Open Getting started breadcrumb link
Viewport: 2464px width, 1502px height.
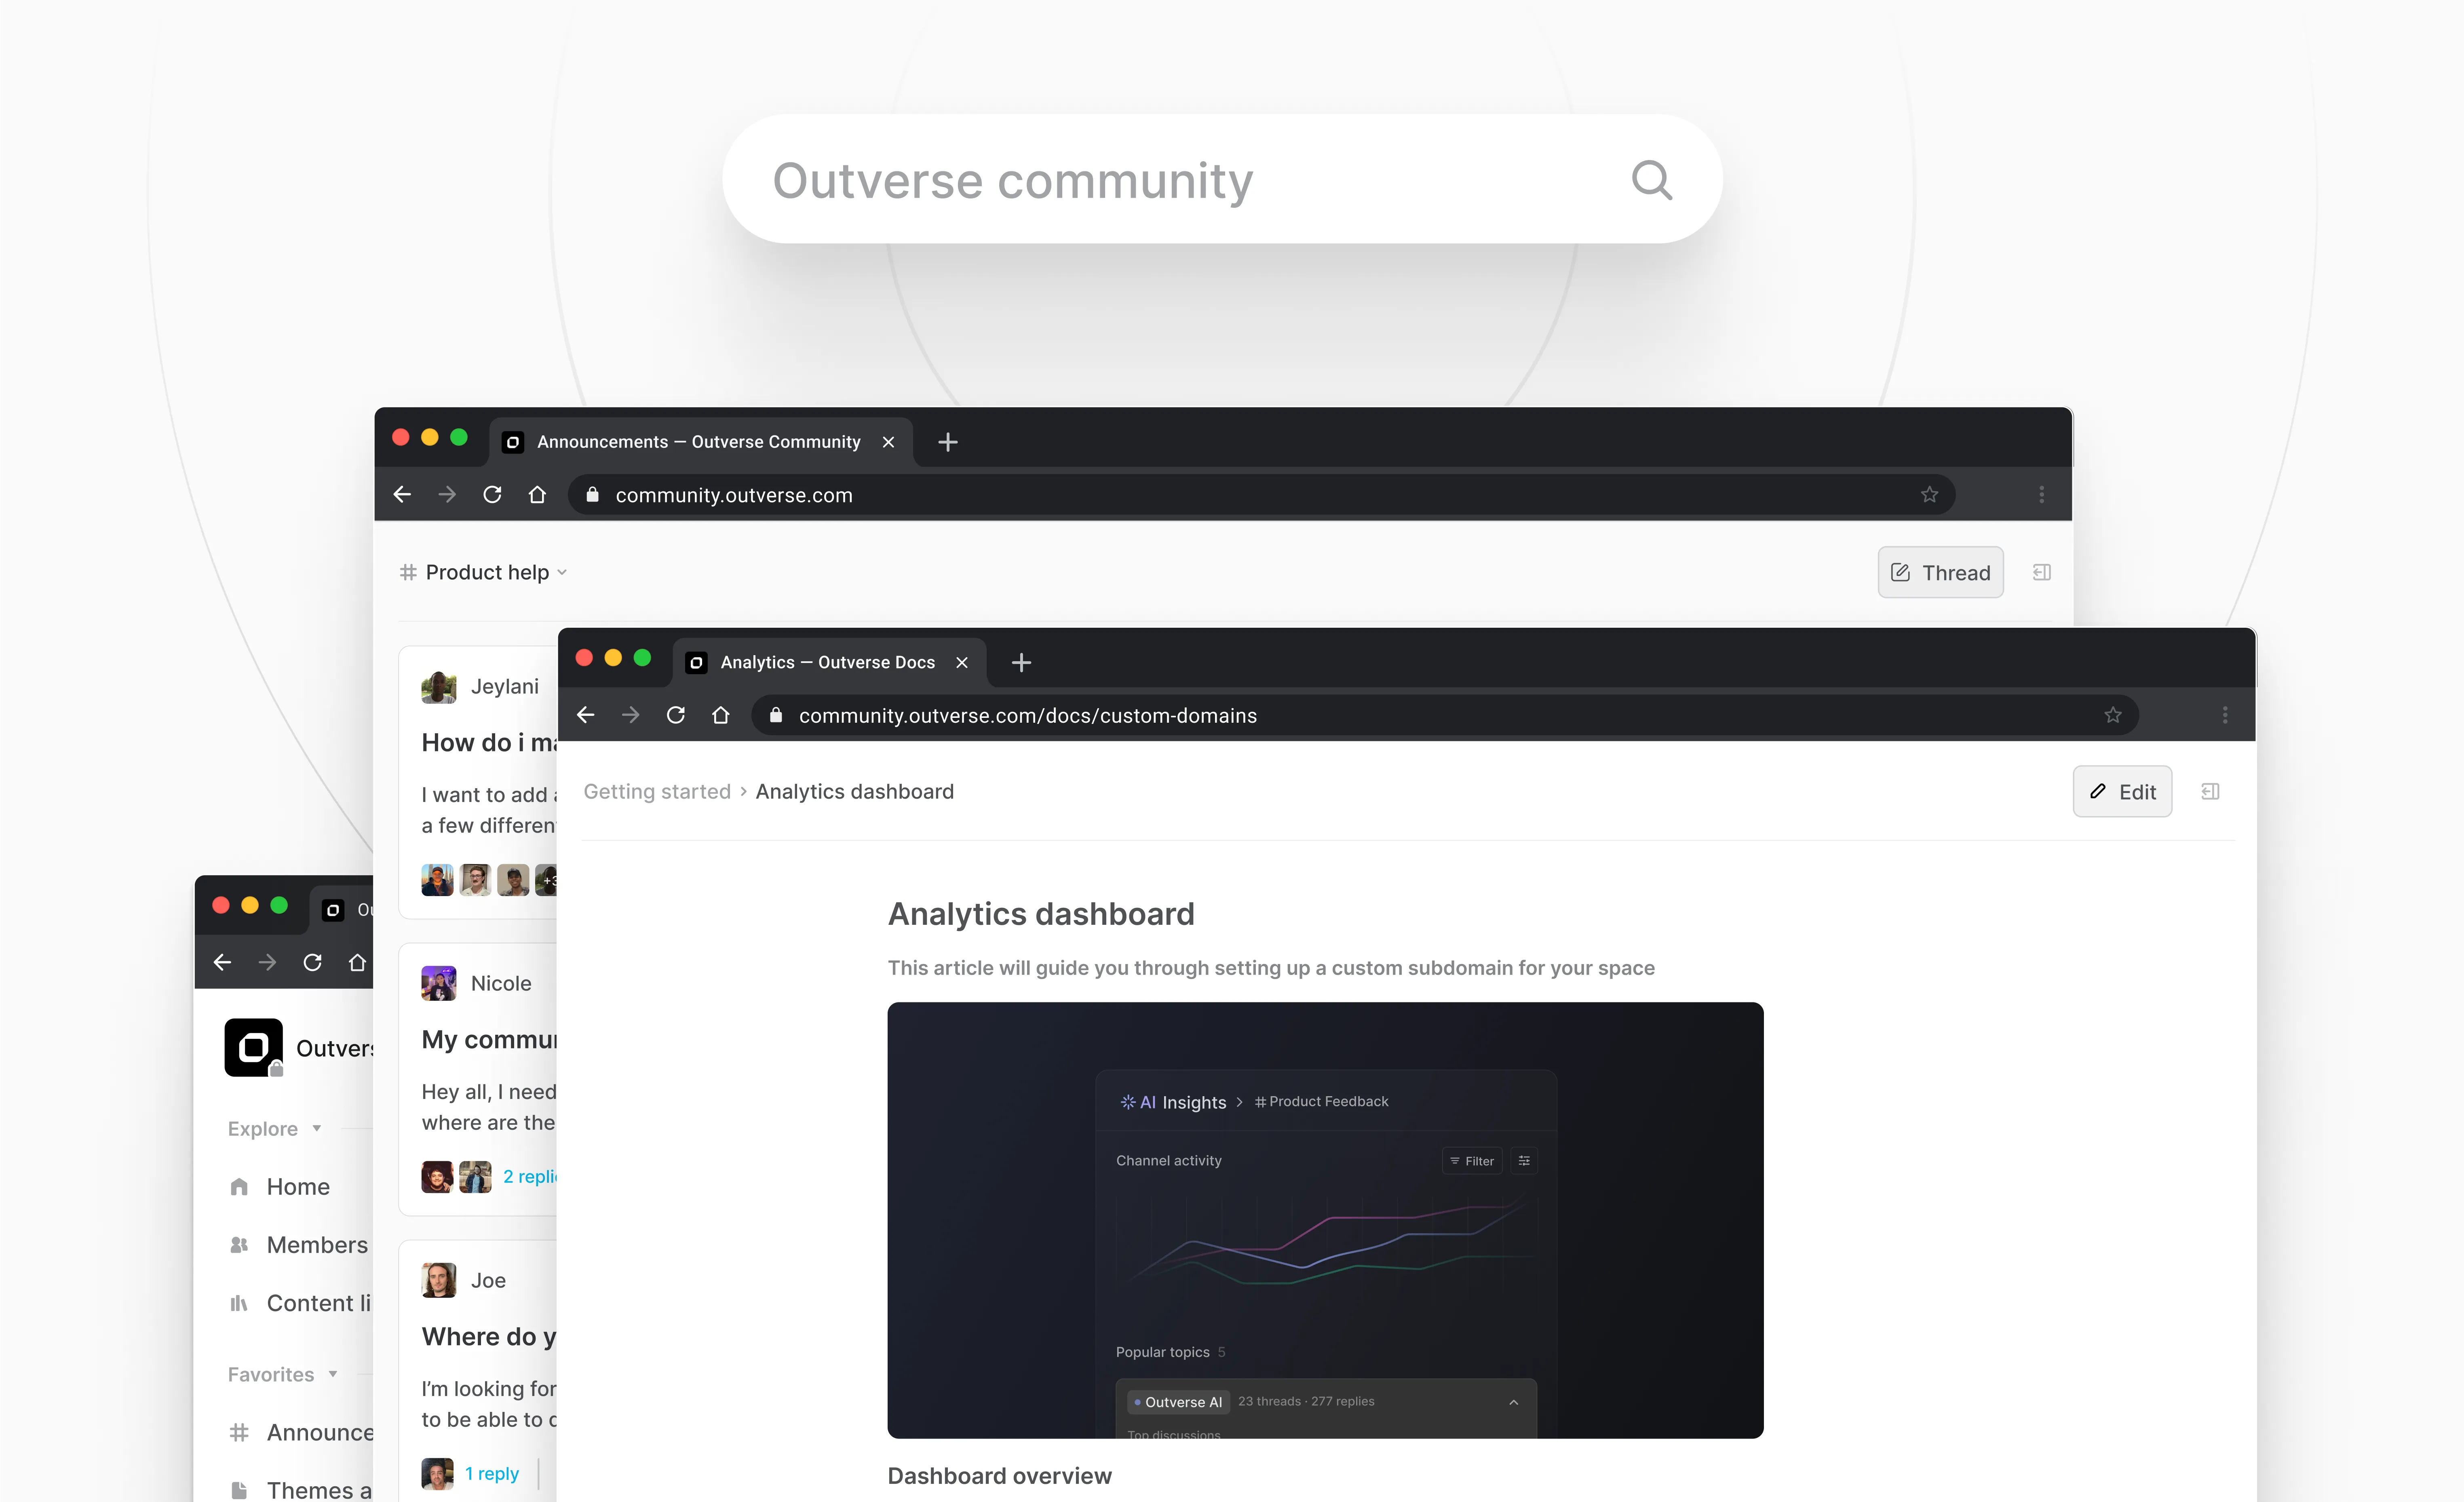pos(657,791)
